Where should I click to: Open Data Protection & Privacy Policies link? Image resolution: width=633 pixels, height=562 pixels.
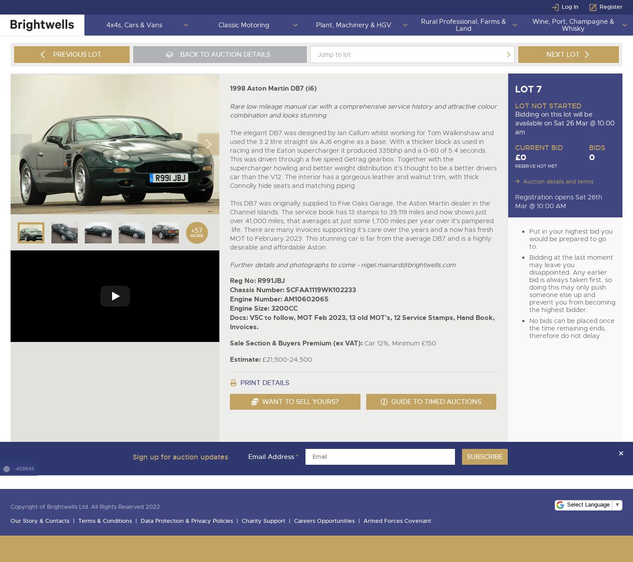coord(187,521)
